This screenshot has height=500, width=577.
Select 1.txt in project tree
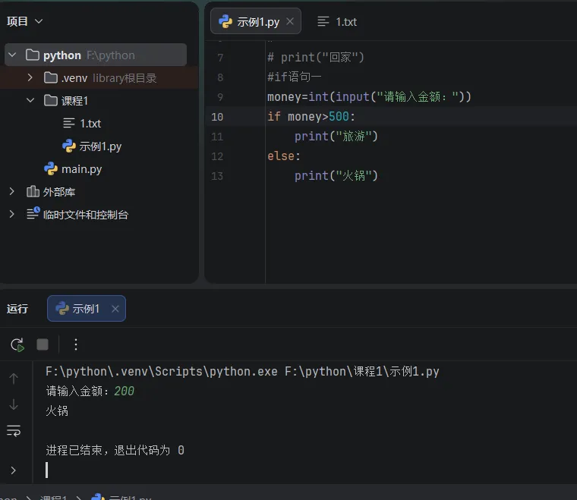(x=82, y=123)
